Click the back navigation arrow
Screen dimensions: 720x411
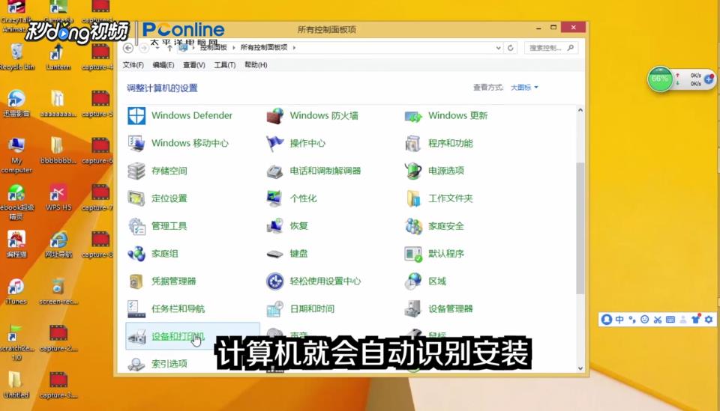[128, 48]
